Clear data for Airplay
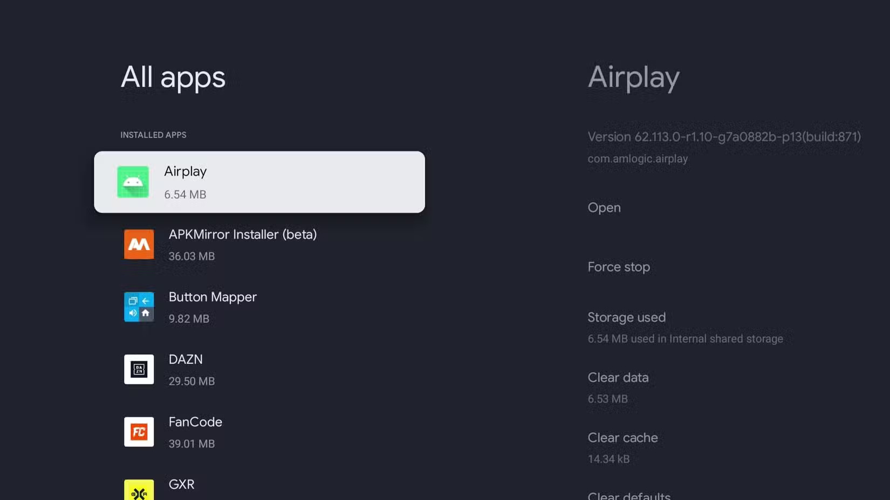 pos(618,378)
